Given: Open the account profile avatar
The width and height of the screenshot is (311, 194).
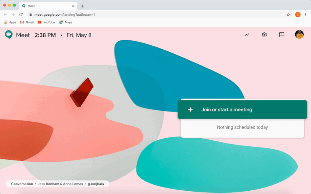Looking at the screenshot, I should tap(299, 35).
